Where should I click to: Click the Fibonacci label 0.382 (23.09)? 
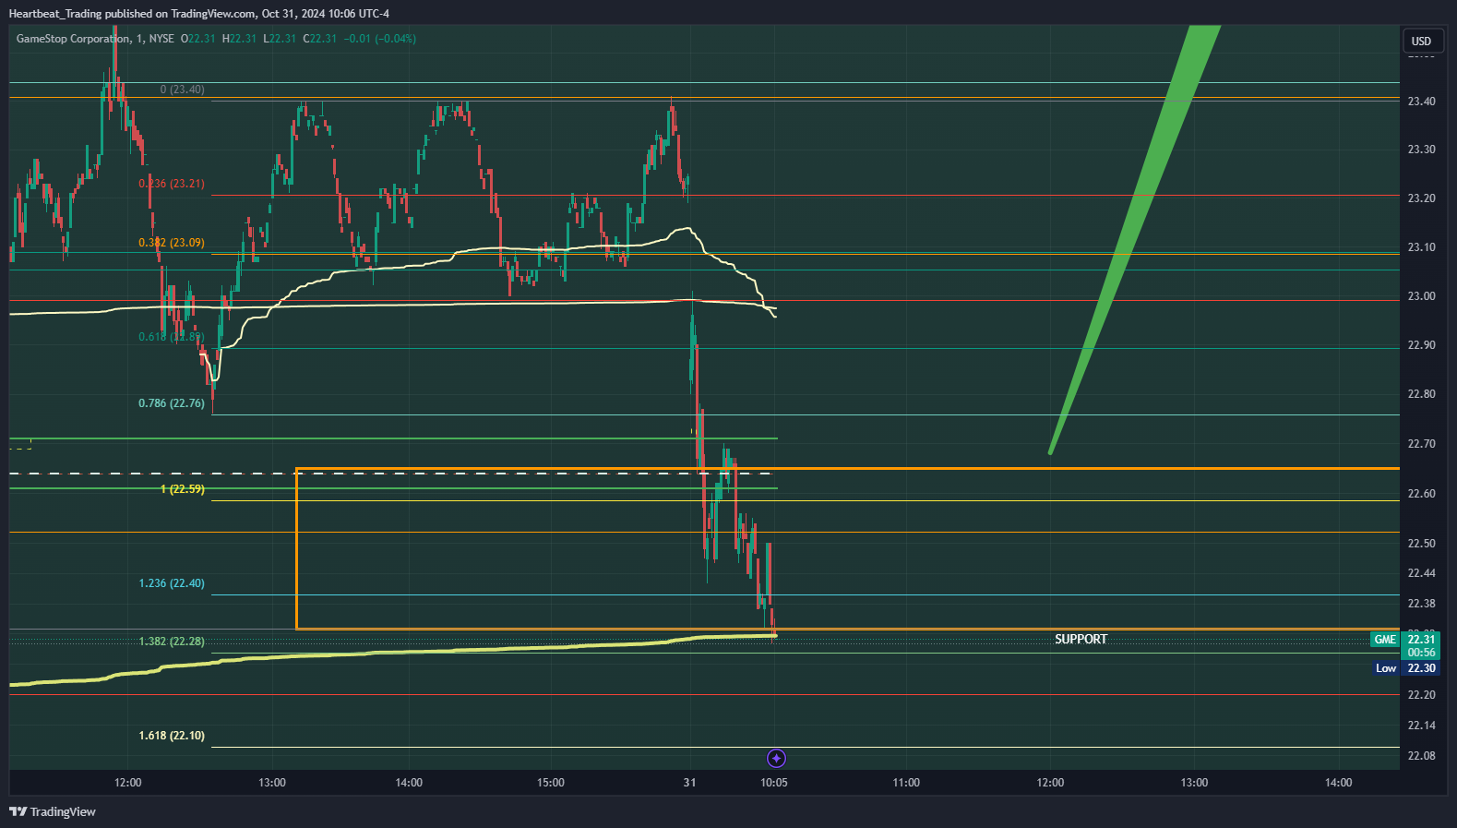[x=172, y=243]
